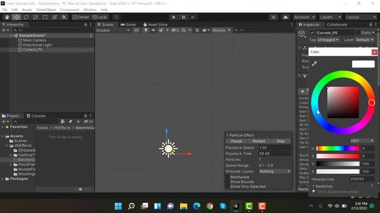Click Stop in Particle Effect panel
Image resolution: width=380 pixels, height=213 pixels.
coord(280,141)
